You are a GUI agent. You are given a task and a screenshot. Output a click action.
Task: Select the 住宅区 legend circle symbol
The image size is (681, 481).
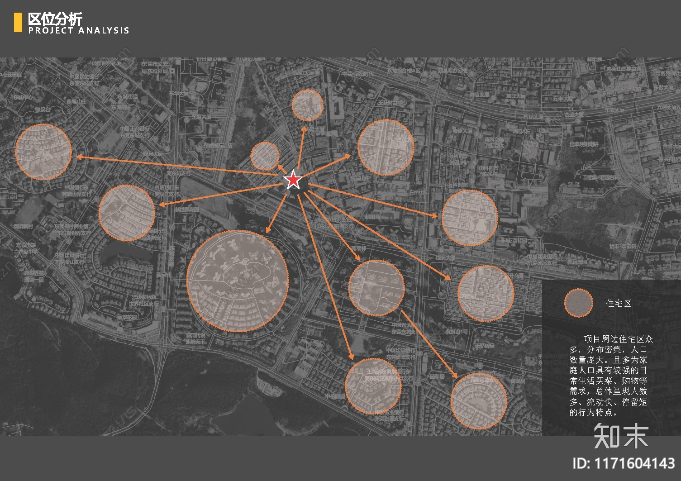[x=578, y=303]
